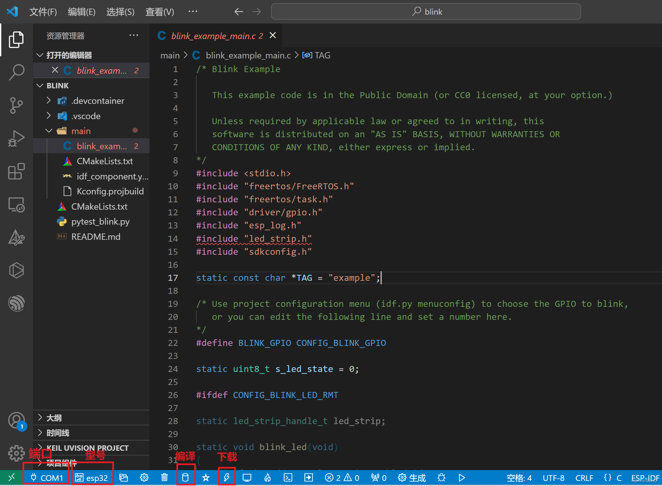
Task: Open the Search view in activity bar
Action: coord(16,72)
